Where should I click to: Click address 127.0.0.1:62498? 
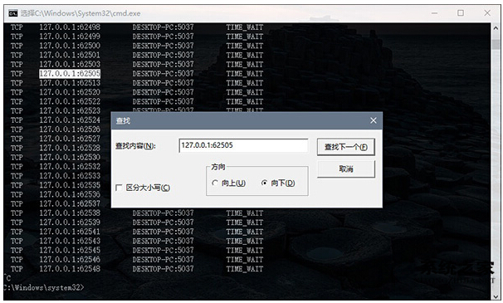tap(70, 27)
